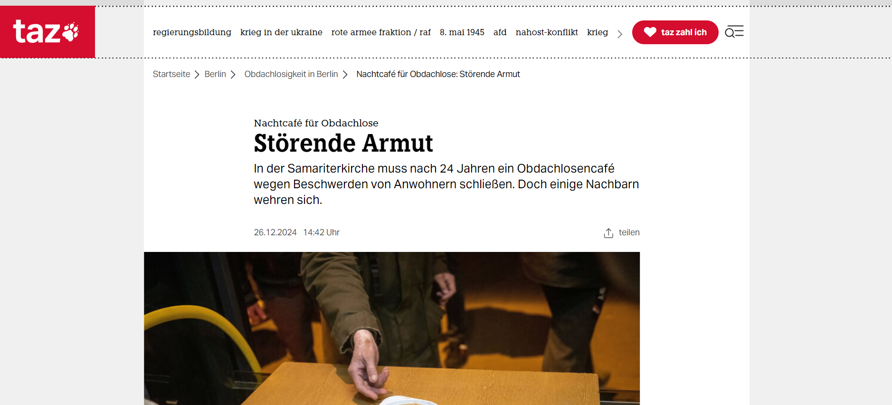Screen dimensions: 892x405
Task: Click the chevron after Startseite breadcrumb
Action: (x=197, y=75)
